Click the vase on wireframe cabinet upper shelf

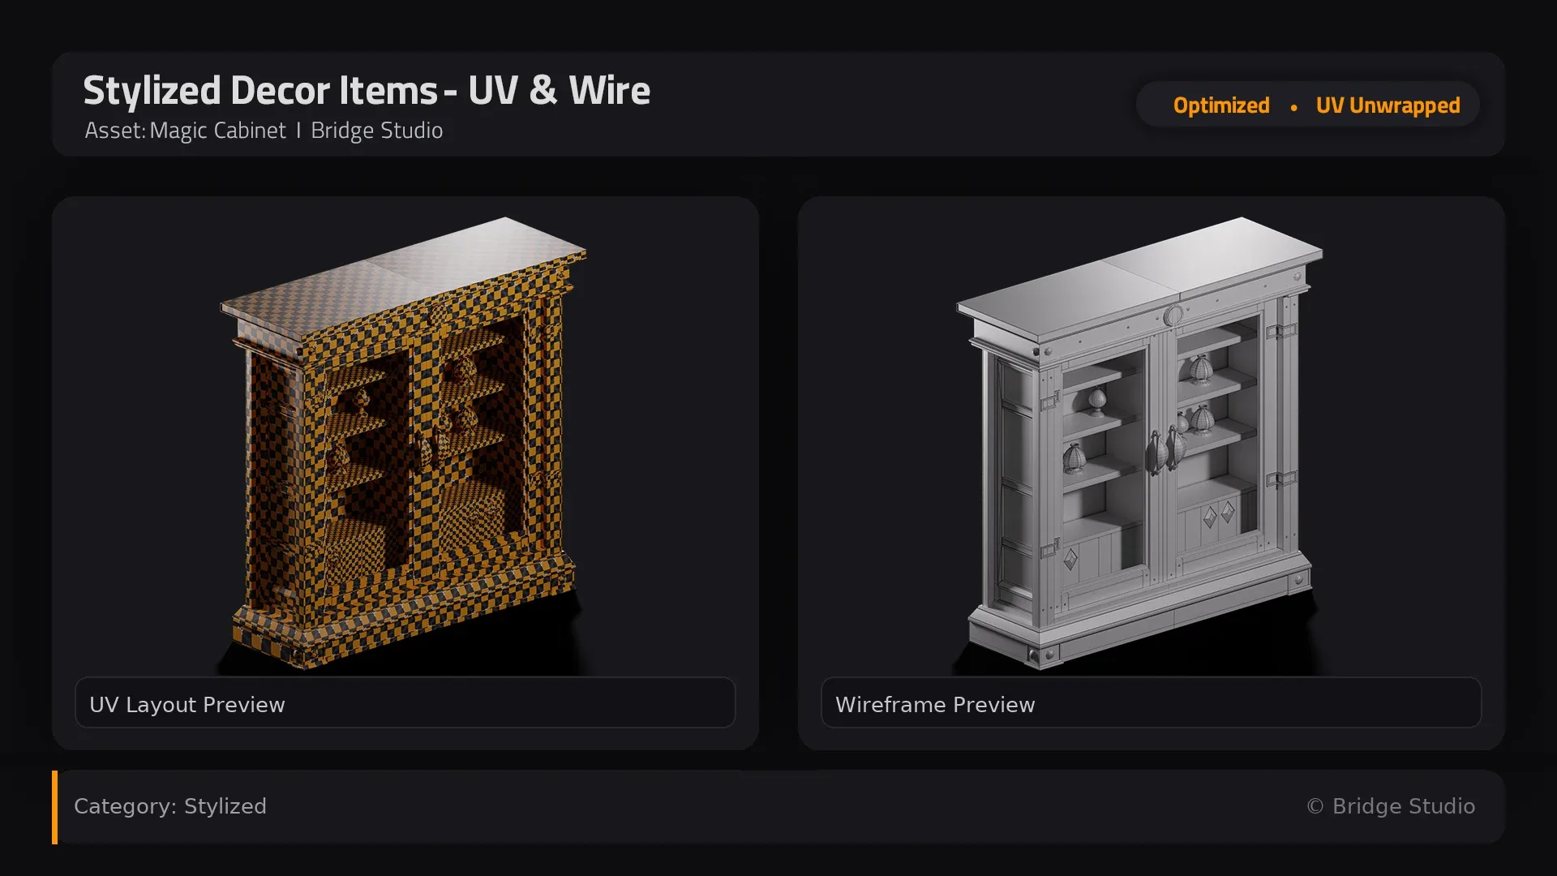click(1200, 369)
